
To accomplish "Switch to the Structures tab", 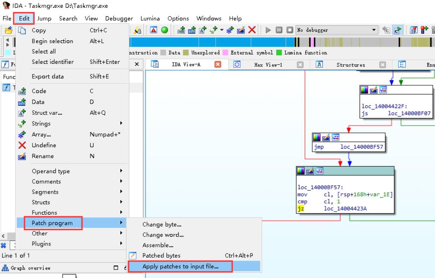I will pyautogui.click(x=351, y=65).
